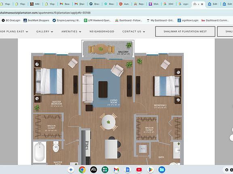233x174 pixels.
Task: Switch to the Gmail Bea tab
Action: [x=65, y=4]
